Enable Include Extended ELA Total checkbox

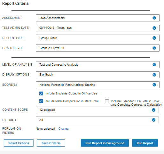pyautogui.click(x=107, y=101)
